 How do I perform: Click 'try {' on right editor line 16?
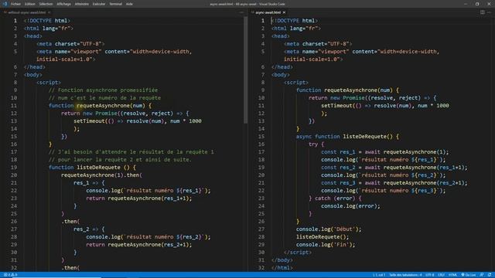pyautogui.click(x=316, y=144)
